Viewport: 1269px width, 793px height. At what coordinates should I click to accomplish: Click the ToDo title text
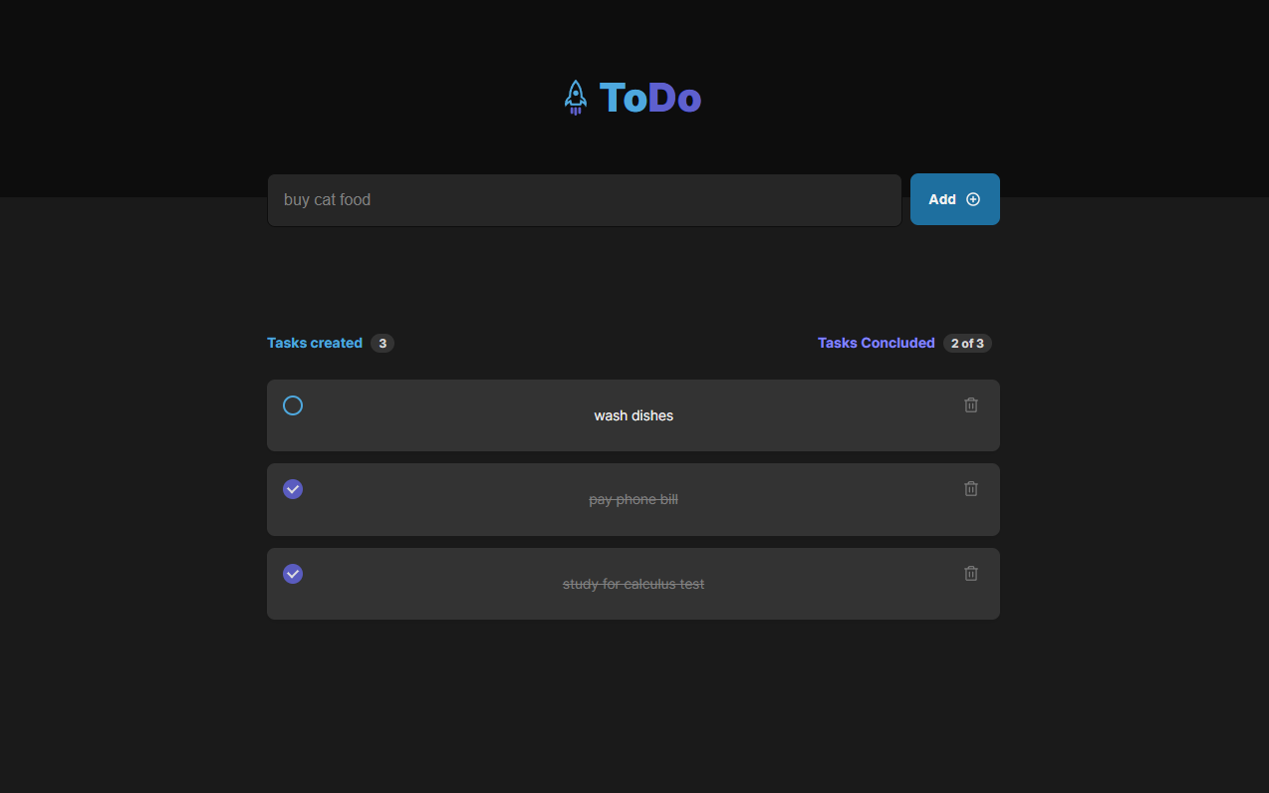pyautogui.click(x=650, y=98)
